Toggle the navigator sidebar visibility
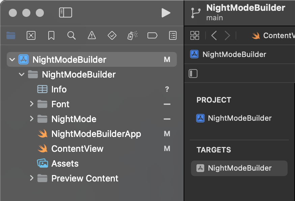Screen dimensions: 295x201 coord(65,13)
